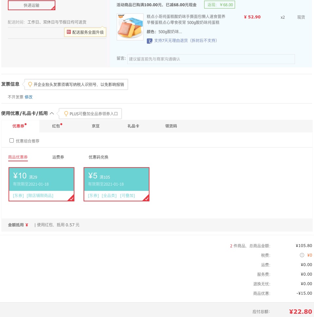314x317 pixels.
Task: Open 支持7天无理由退货 policy link
Action: coord(186,41)
